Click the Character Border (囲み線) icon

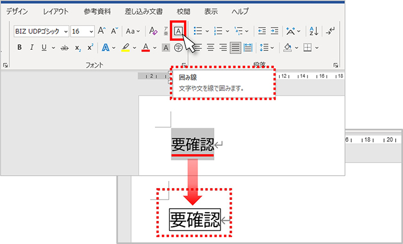click(178, 31)
